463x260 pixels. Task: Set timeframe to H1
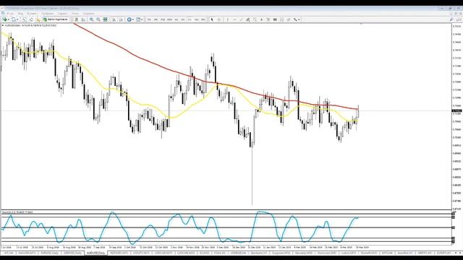coord(177,19)
